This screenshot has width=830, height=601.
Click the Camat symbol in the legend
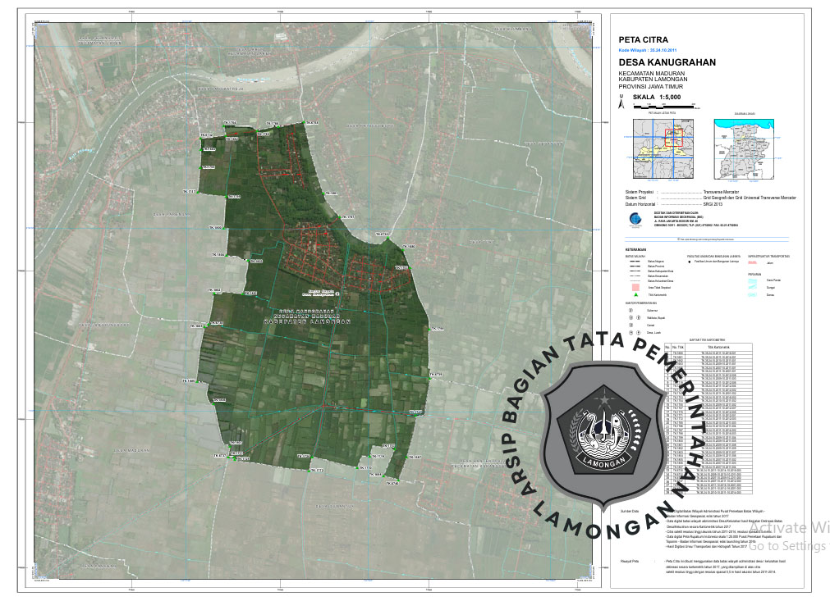631,326
